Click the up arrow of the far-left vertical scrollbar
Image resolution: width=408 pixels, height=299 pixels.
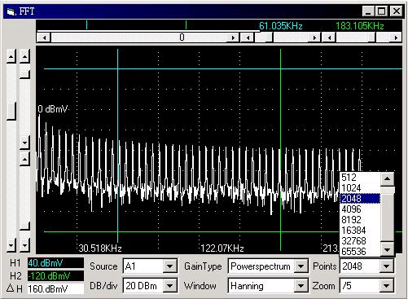pos(11,56)
